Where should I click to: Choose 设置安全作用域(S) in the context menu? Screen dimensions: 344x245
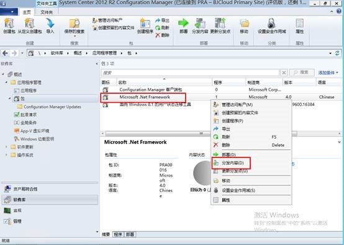tap(251, 190)
